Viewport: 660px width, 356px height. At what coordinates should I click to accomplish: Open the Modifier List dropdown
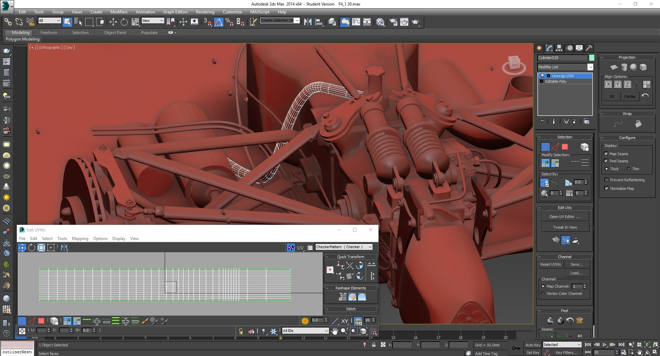point(590,67)
